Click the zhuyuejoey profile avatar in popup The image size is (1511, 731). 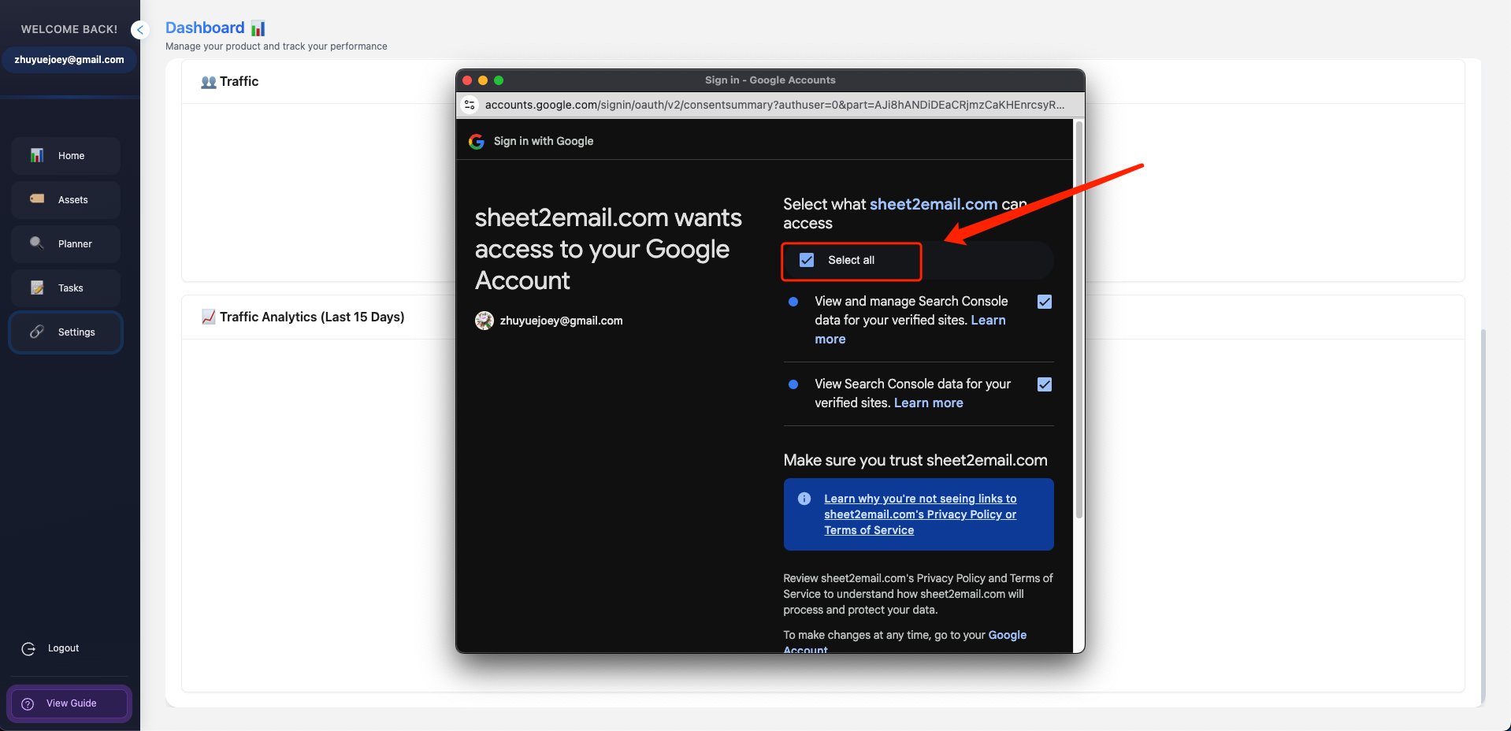pyautogui.click(x=484, y=321)
